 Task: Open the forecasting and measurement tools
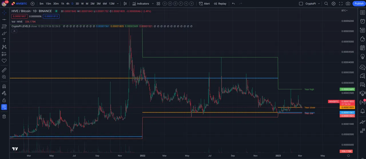pos(4,54)
